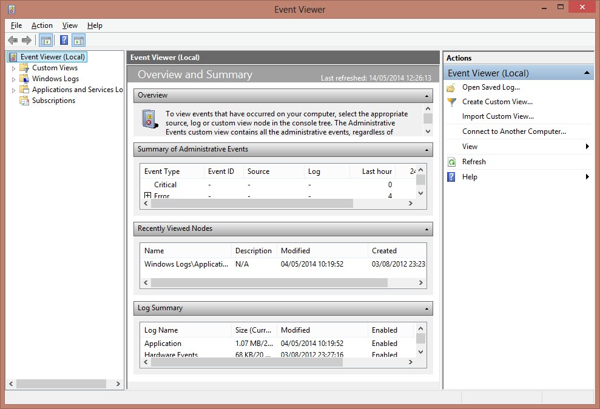The image size is (600, 409).
Task: Open the Action menu
Action: pyautogui.click(x=42, y=25)
